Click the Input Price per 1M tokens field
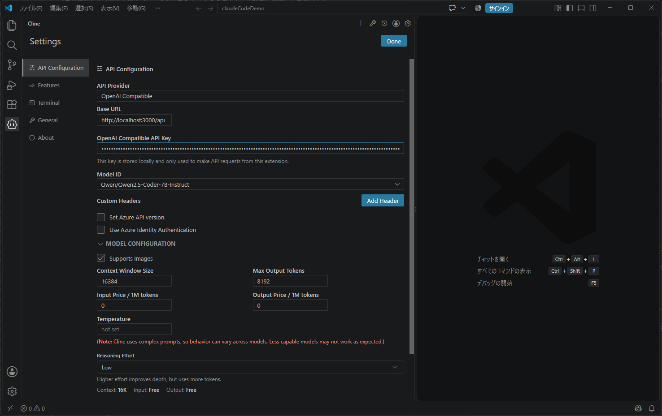 coord(134,305)
